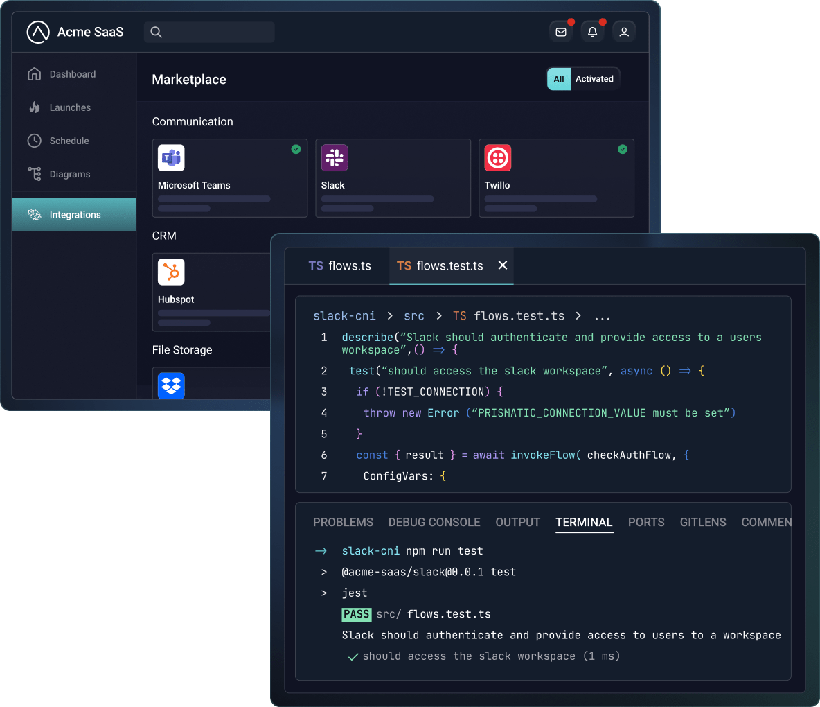Select the Activated filter toggle
The image size is (820, 707).
click(594, 79)
